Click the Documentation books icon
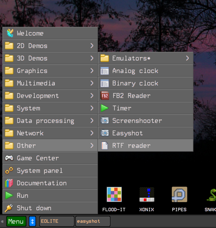Image resolution: width=216 pixels, height=228 pixels. tap(9, 183)
